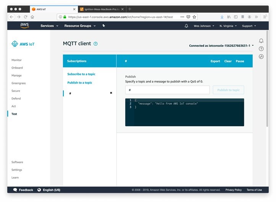Viewport: 276px width, 202px height.
Task: Remove the # subscription with X
Action: click(111, 93)
